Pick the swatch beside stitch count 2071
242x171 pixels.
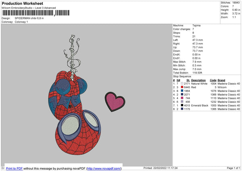point(182,94)
